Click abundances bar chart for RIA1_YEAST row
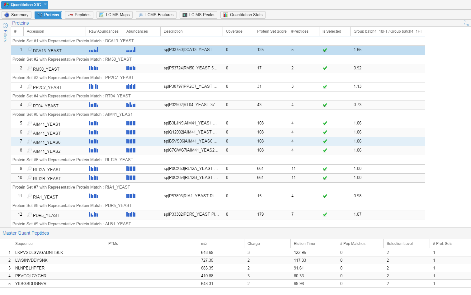 point(131,196)
